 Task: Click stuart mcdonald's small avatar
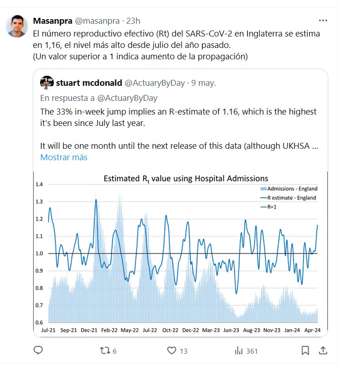(x=47, y=83)
